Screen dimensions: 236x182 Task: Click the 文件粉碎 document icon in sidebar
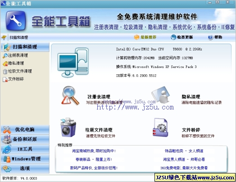point(5,79)
